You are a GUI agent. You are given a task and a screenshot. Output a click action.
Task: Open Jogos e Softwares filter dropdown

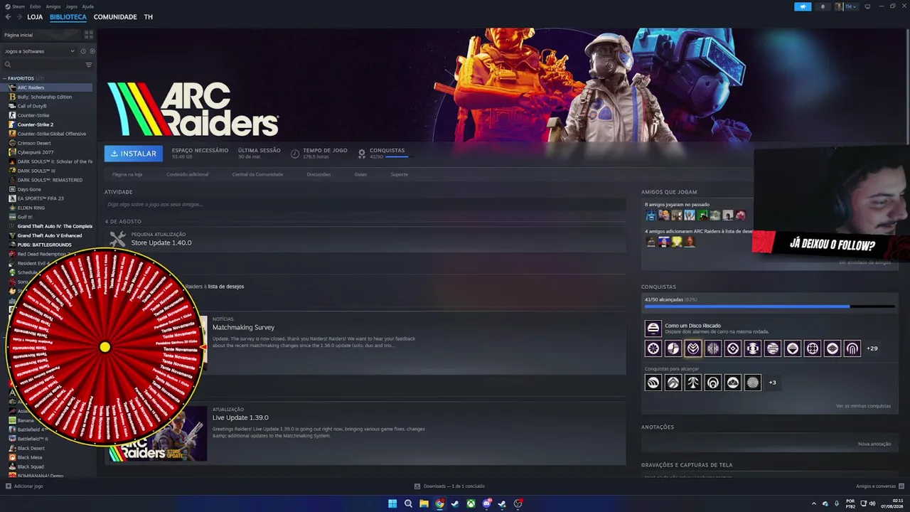39,51
